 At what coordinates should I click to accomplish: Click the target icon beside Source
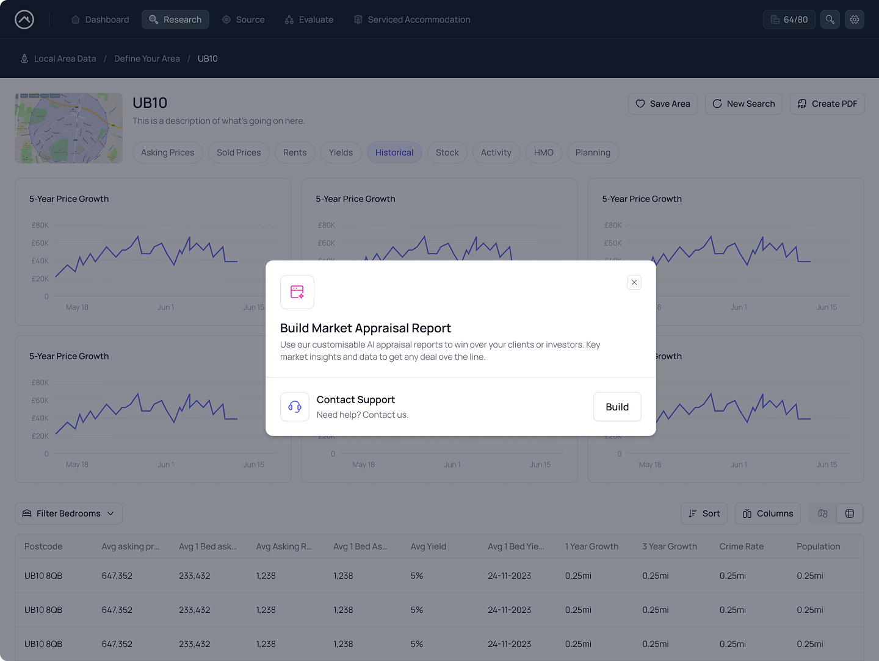point(226,20)
